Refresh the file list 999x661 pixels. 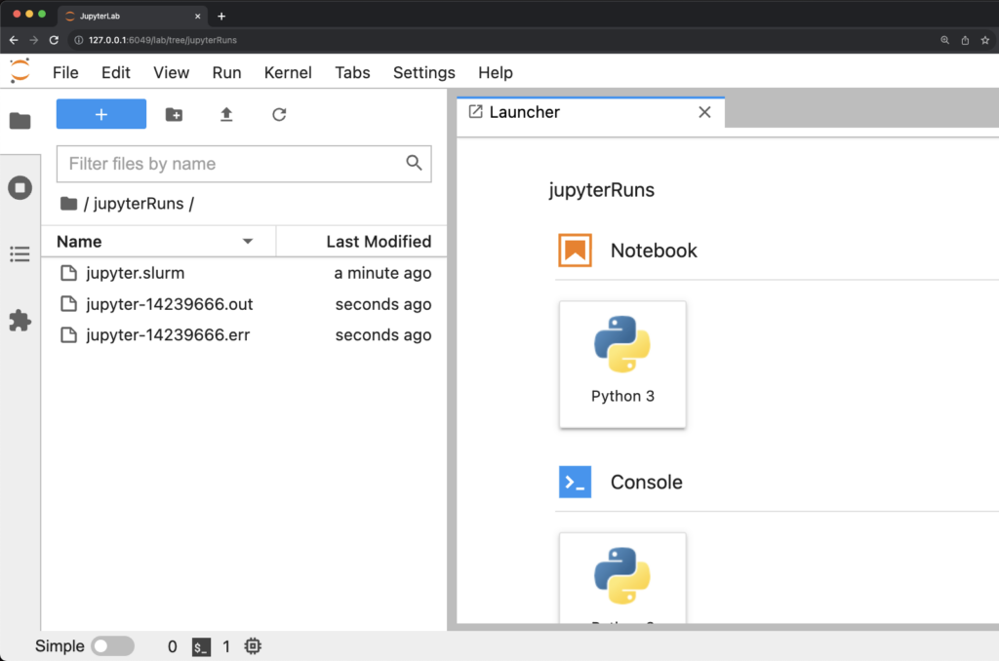click(x=279, y=115)
